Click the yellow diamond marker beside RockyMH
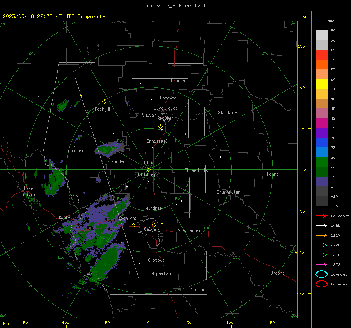Image resolution: width=351 pixels, height=328 pixels. (x=104, y=102)
